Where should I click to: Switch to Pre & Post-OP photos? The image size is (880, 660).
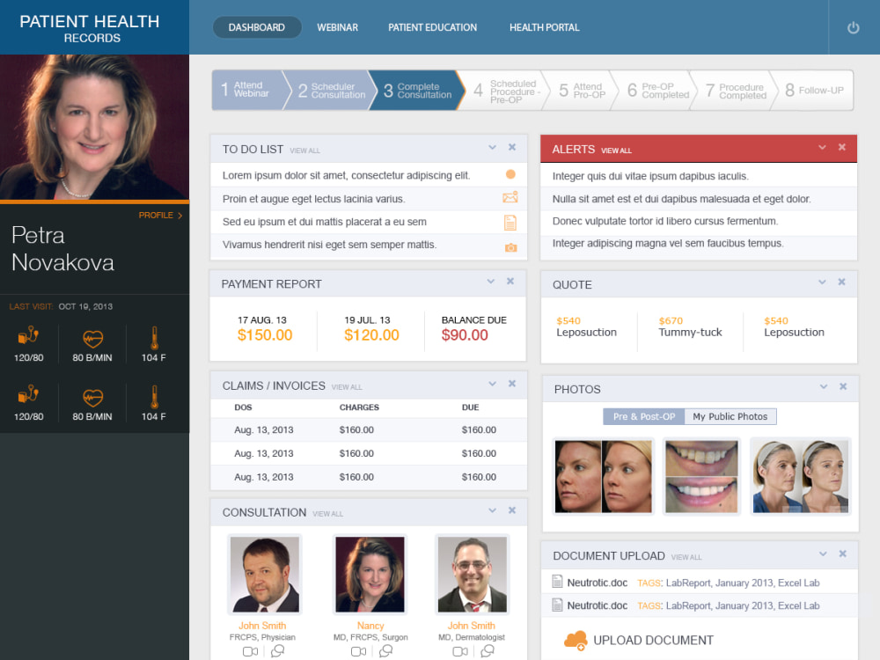point(644,416)
